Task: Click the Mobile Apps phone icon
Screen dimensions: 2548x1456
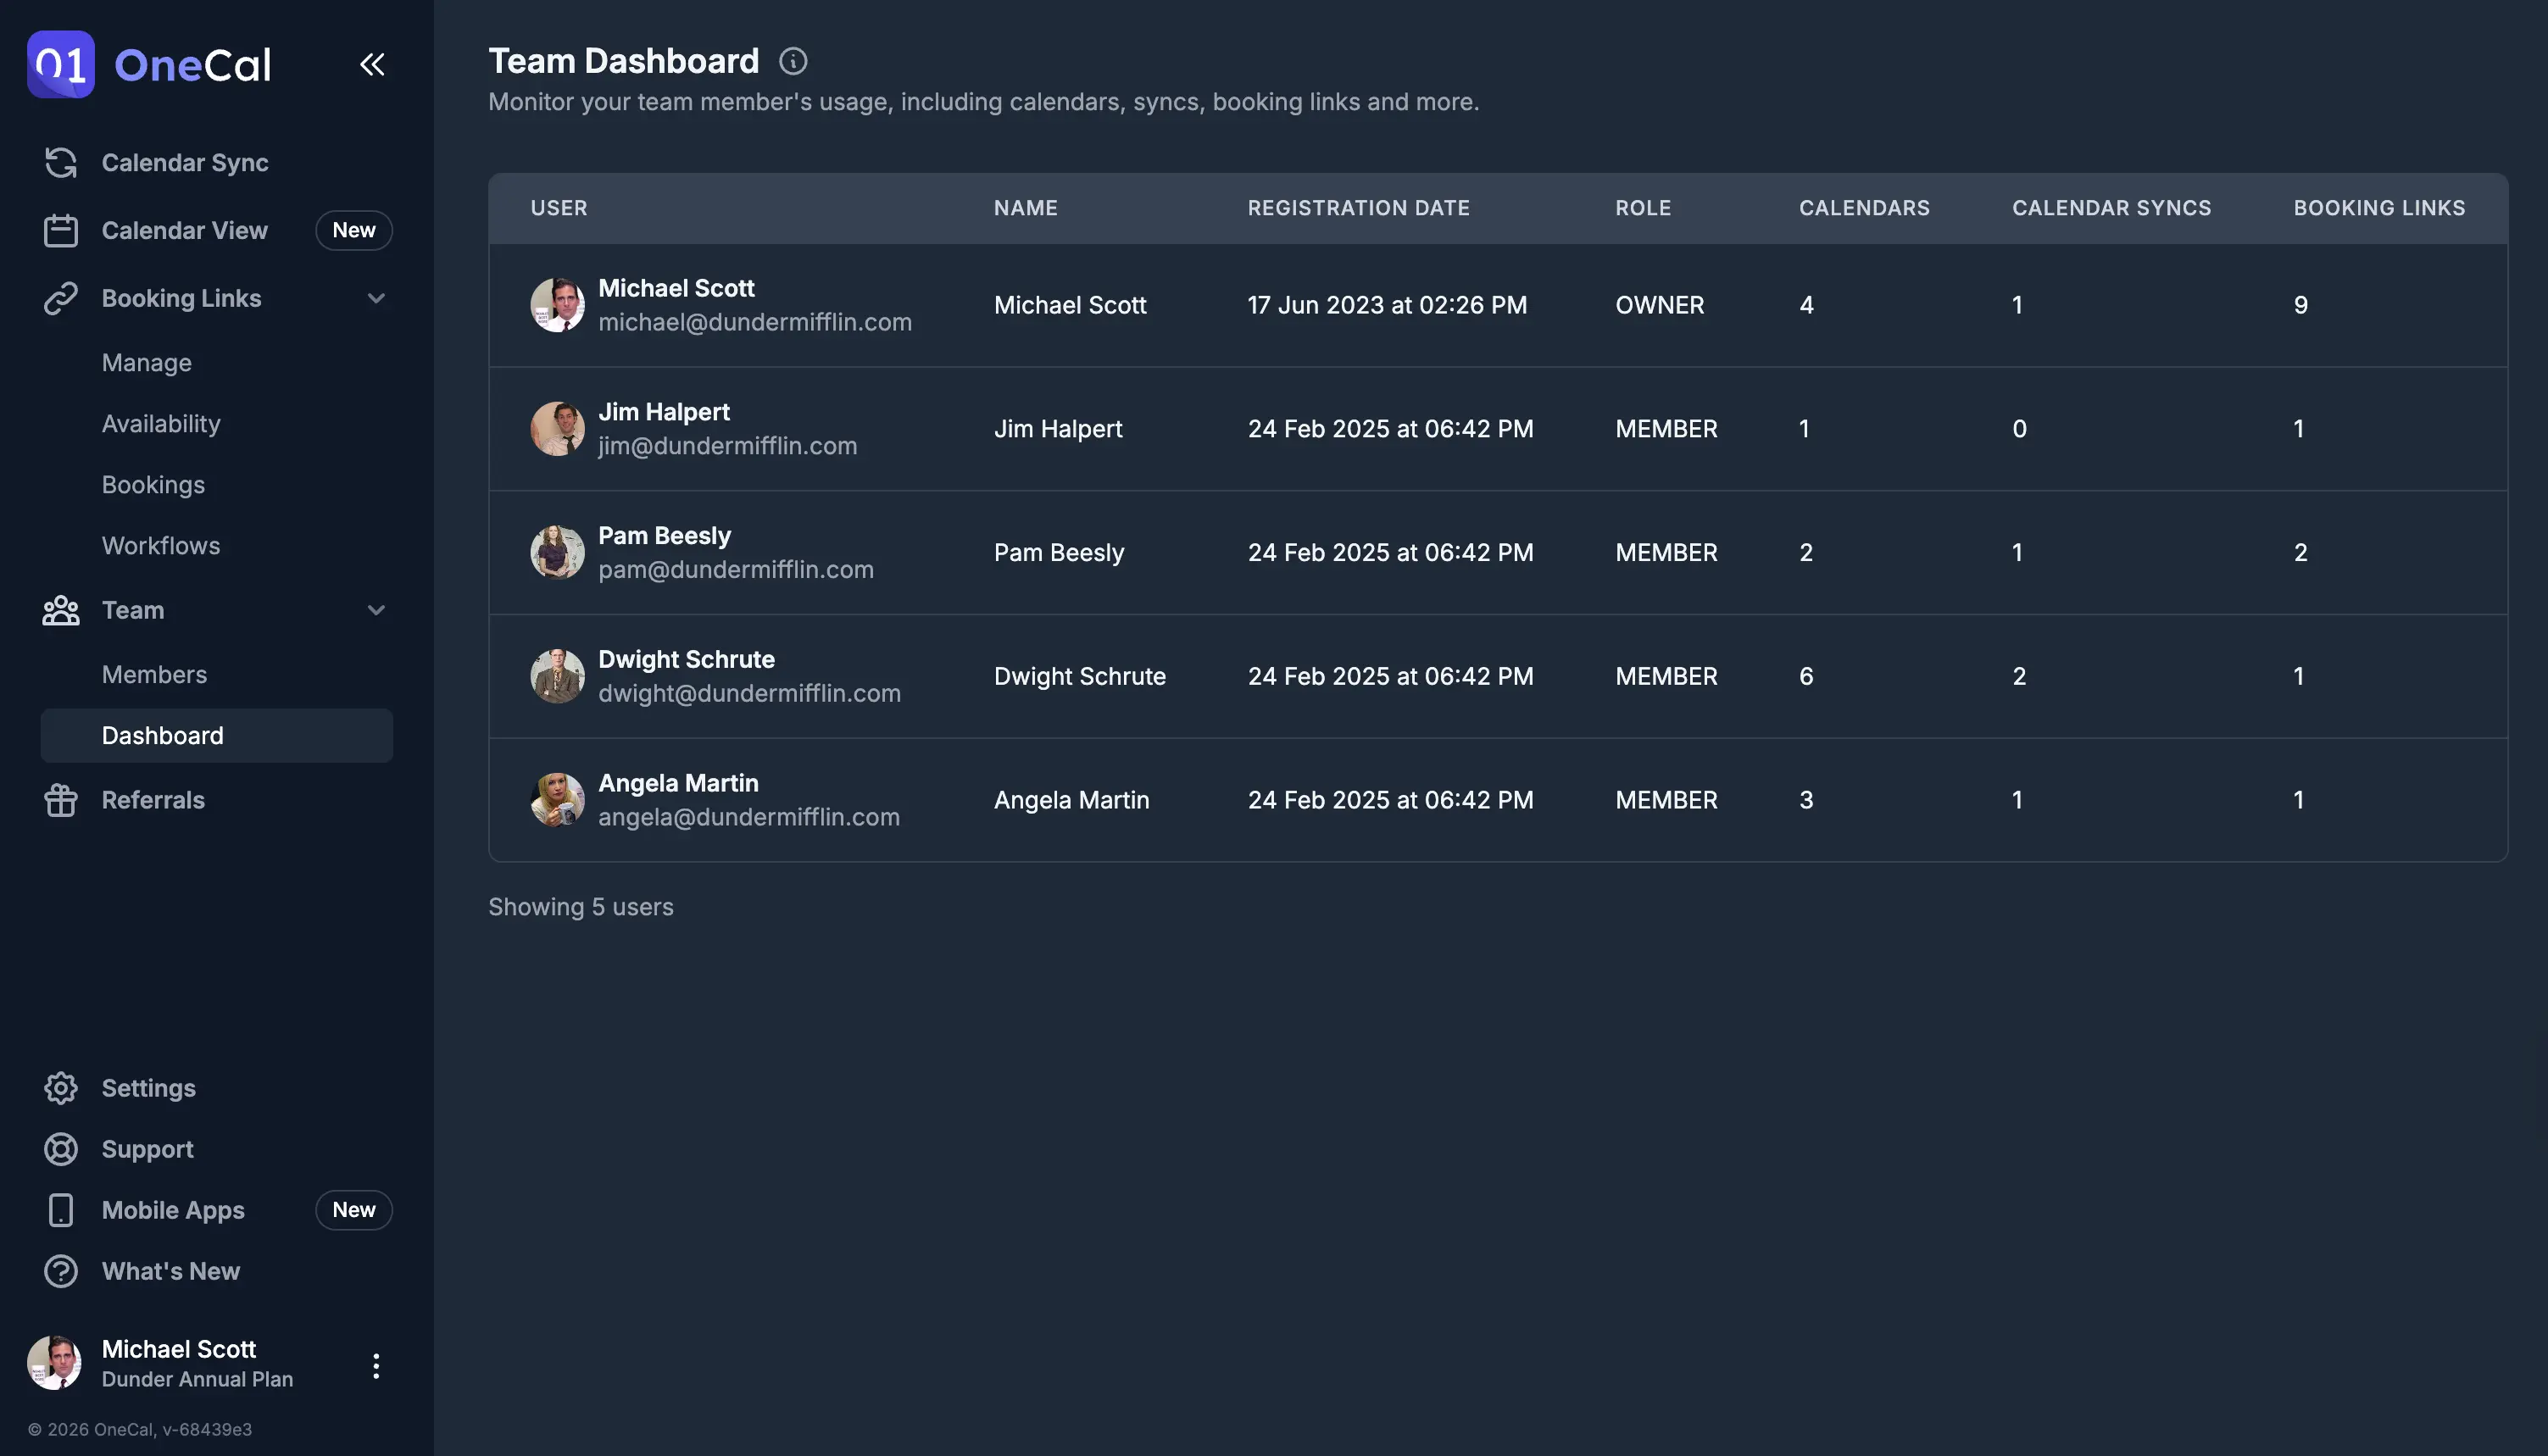Action: point(61,1210)
